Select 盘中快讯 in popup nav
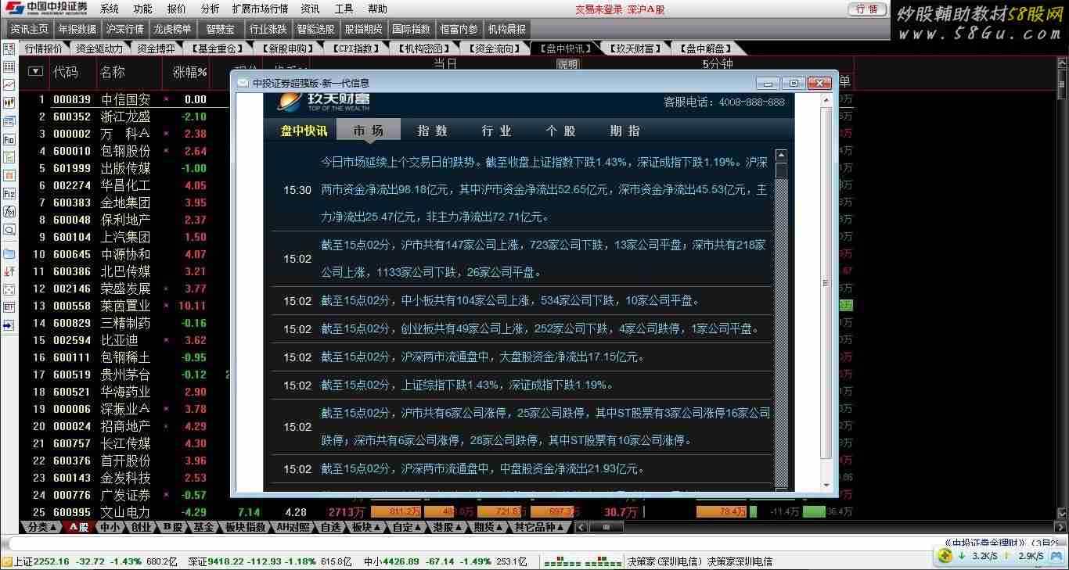The width and height of the screenshot is (1069, 570). 304,131
